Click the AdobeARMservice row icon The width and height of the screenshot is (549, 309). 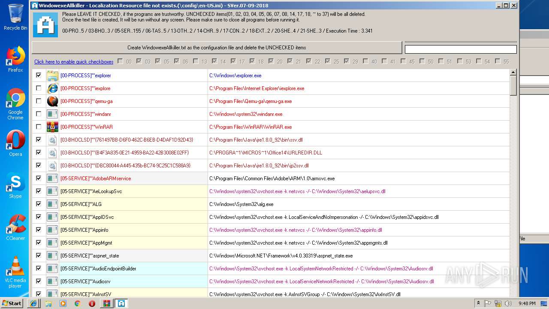pos(52,179)
